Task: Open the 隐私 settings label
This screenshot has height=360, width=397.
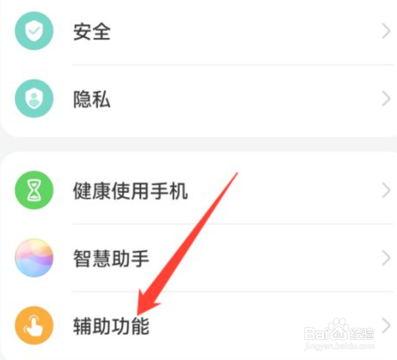Action: point(92,99)
